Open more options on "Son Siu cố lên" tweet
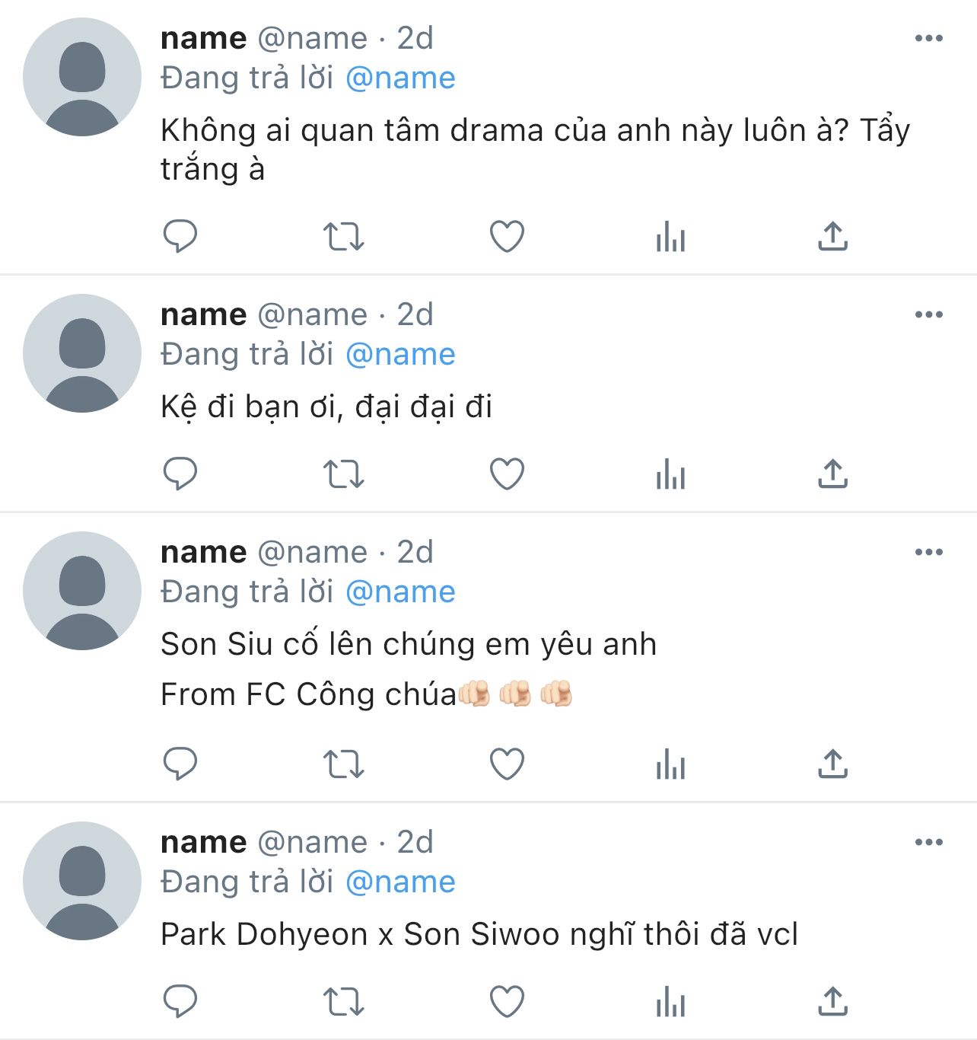Image resolution: width=977 pixels, height=1040 pixels. click(929, 552)
